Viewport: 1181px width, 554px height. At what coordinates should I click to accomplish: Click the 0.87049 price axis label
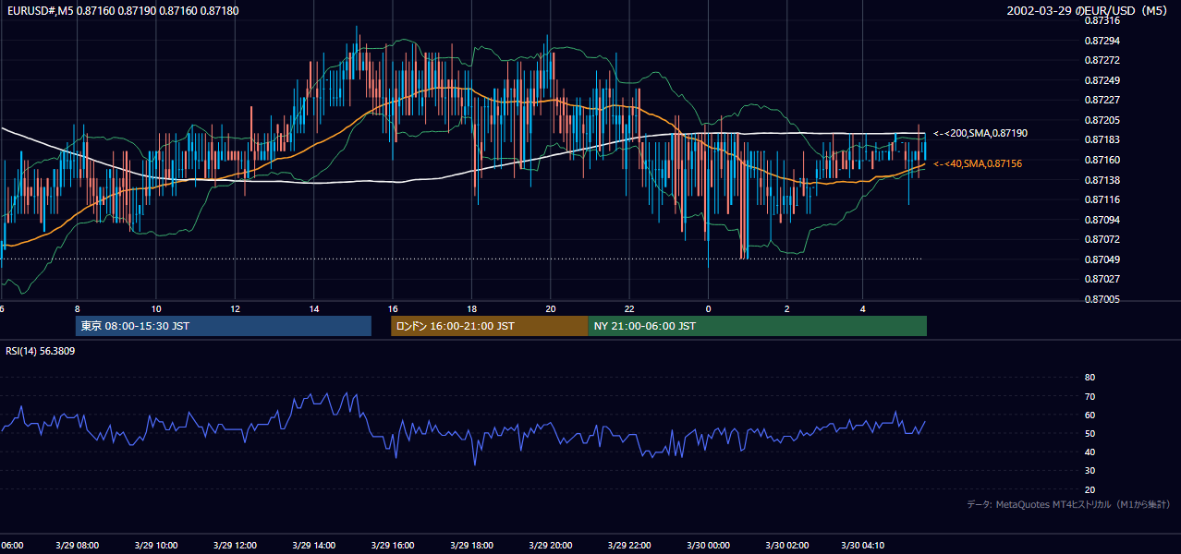point(1102,259)
